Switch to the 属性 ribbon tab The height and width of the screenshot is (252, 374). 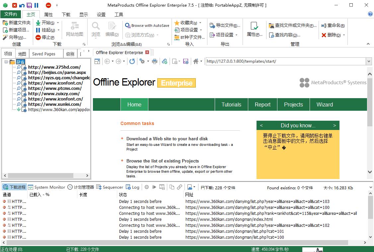tap(48, 15)
